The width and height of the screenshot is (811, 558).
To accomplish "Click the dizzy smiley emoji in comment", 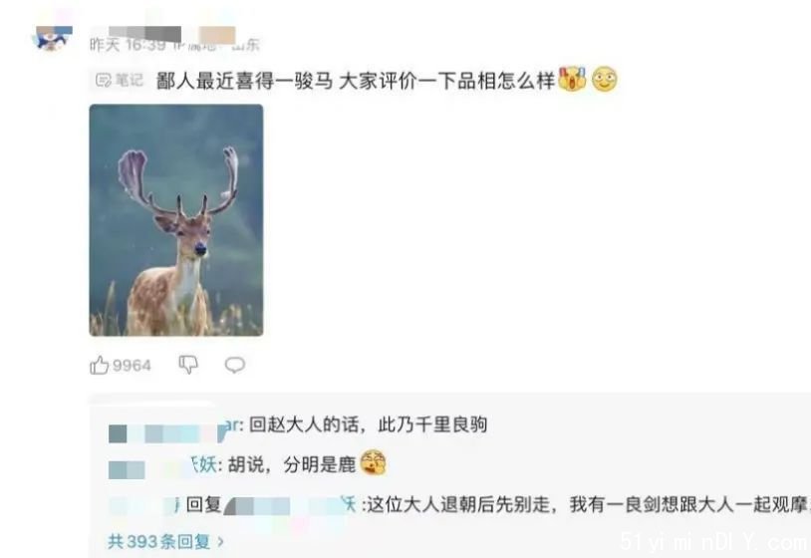I will click(604, 80).
